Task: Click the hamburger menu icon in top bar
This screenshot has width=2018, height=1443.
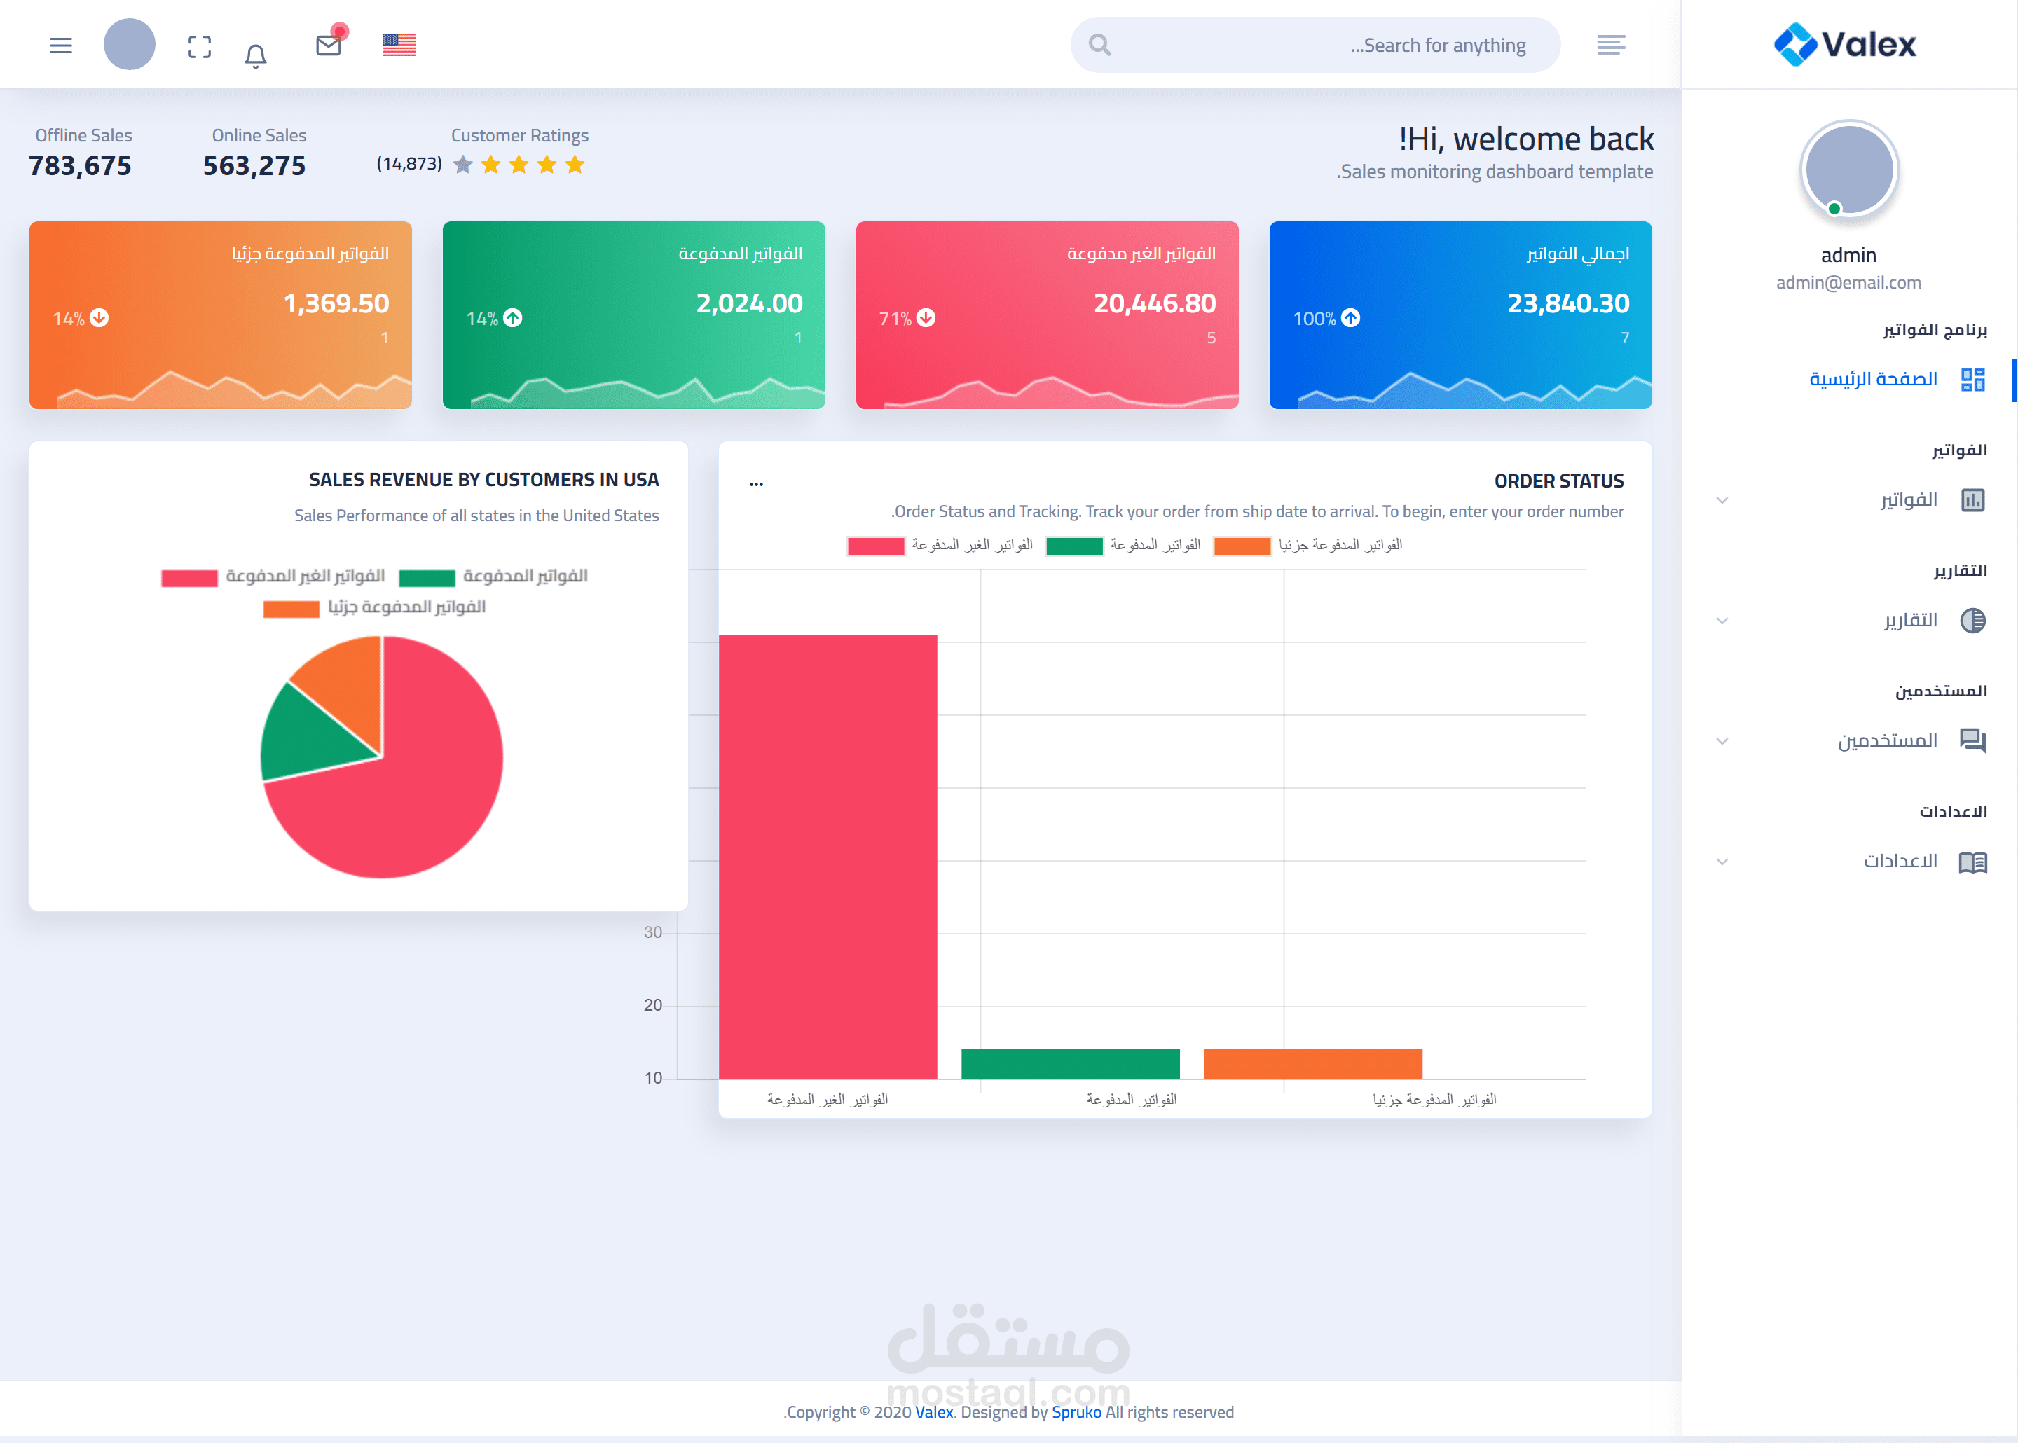Action: 60,46
